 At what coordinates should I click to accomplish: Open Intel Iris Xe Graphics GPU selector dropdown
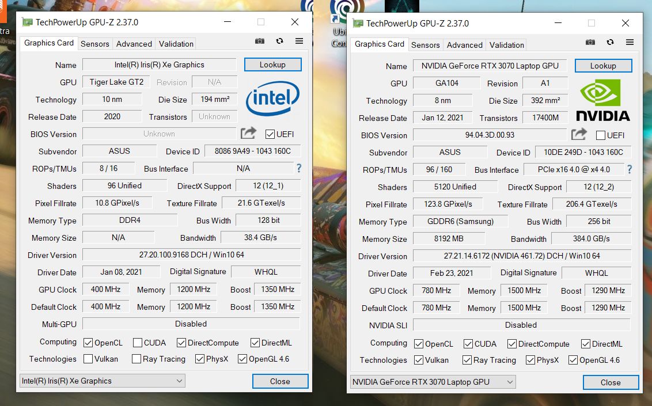pyautogui.click(x=103, y=381)
